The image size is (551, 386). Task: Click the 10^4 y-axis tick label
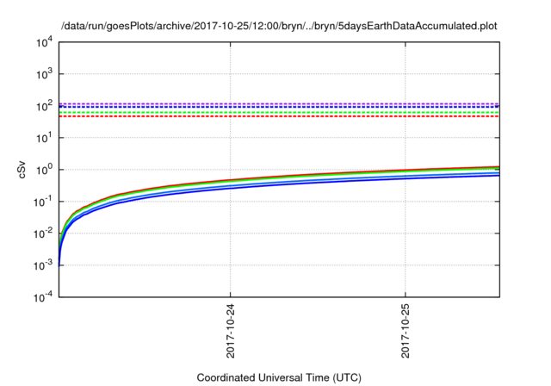44,42
